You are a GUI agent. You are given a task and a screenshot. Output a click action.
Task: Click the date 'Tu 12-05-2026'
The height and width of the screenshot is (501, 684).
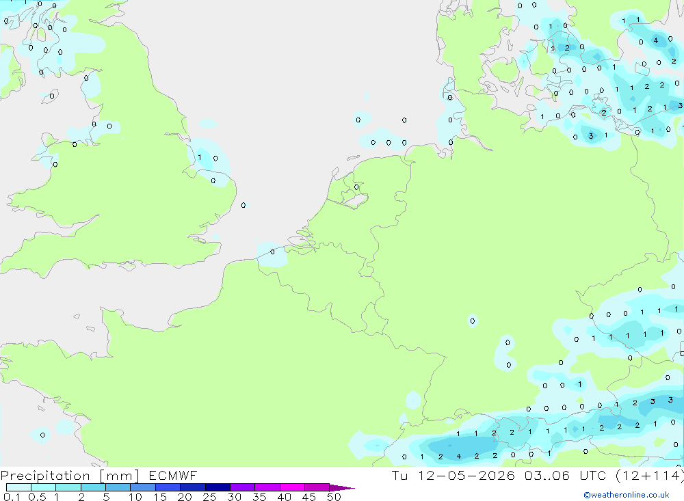click(453, 475)
